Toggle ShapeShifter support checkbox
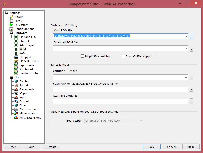The height and width of the screenshot is (153, 203). click(123, 56)
